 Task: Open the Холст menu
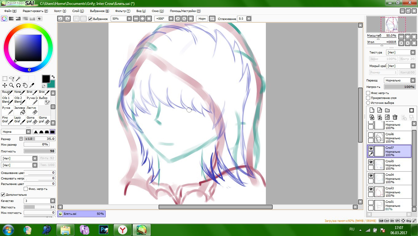(x=60, y=11)
